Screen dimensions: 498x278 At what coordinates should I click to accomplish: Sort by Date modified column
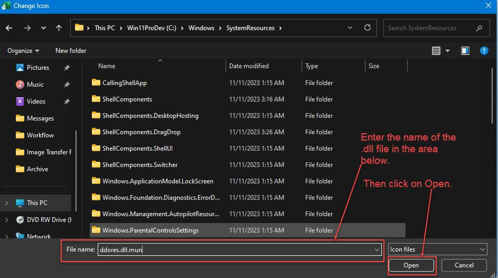pos(249,66)
